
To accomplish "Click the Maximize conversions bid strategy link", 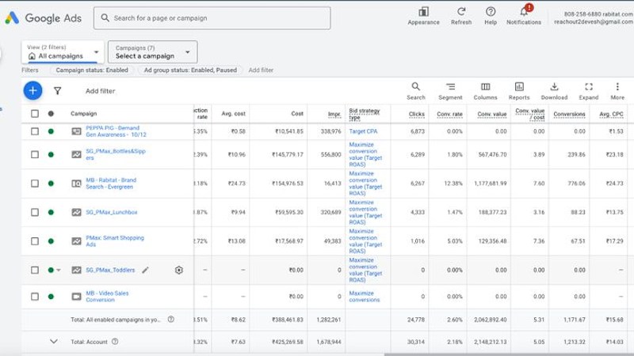I will click(x=365, y=296).
